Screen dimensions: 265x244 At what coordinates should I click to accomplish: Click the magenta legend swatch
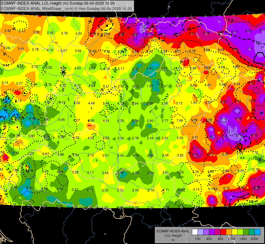click(218, 232)
